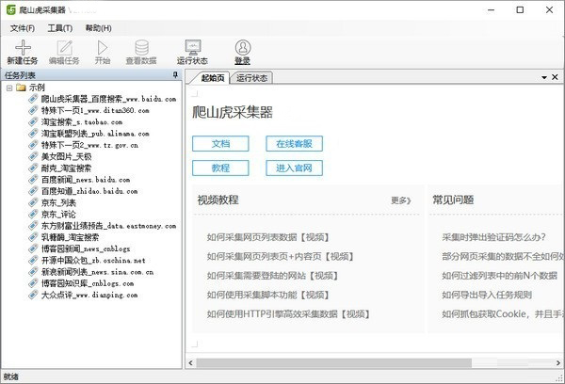The height and width of the screenshot is (384, 565).
Task: Click the horizontal scrollbar left arrow
Action: coord(190,362)
